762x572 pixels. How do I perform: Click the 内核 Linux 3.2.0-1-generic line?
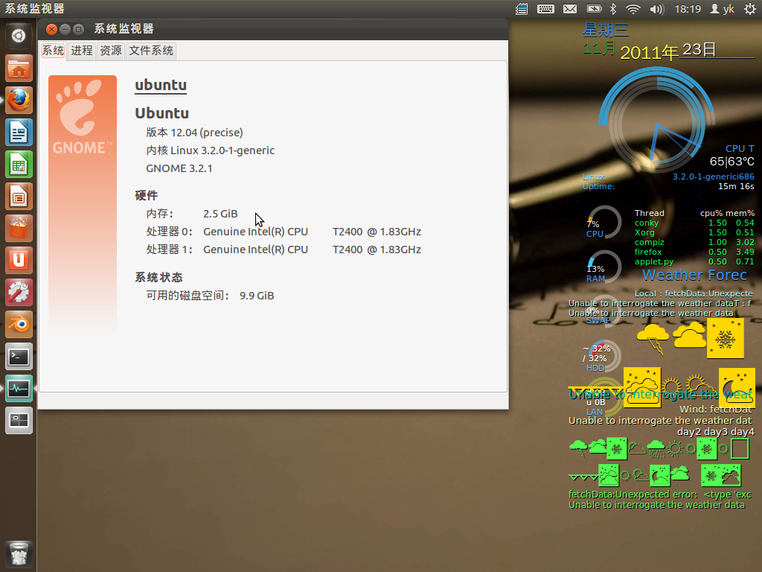(x=211, y=150)
